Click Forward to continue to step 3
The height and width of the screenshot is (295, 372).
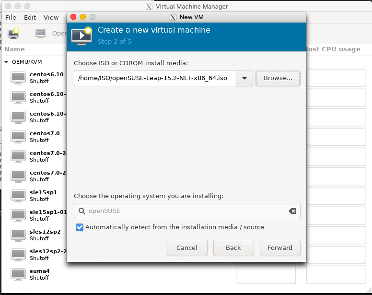coord(280,248)
